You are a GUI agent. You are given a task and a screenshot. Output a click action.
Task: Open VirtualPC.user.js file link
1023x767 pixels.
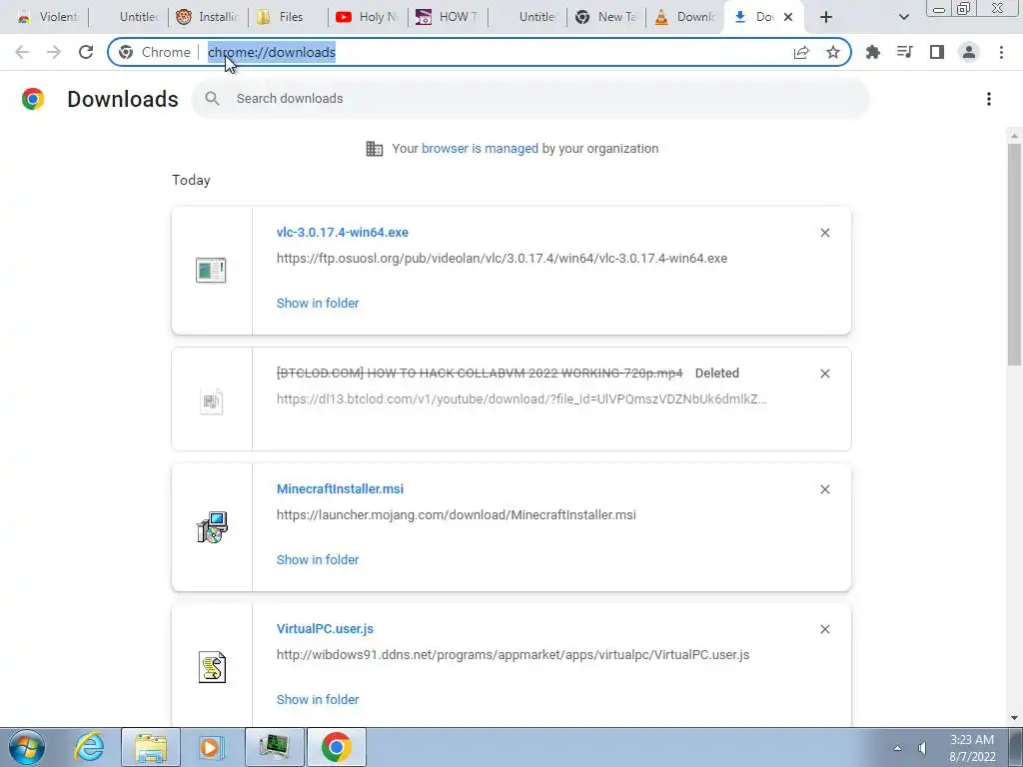(325, 629)
